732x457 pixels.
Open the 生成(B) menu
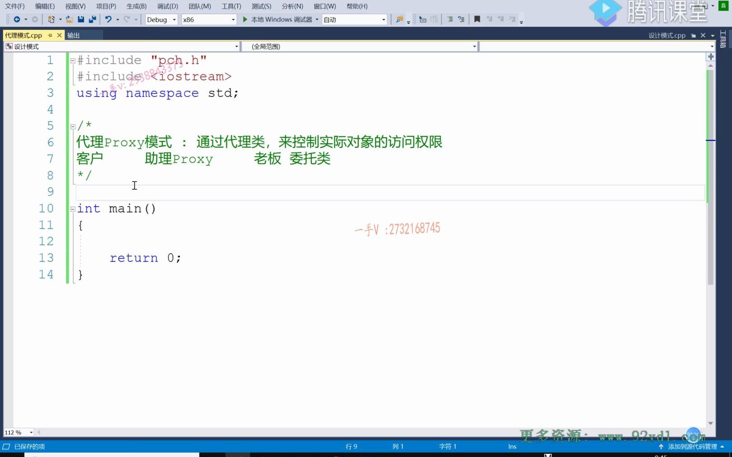click(x=136, y=6)
